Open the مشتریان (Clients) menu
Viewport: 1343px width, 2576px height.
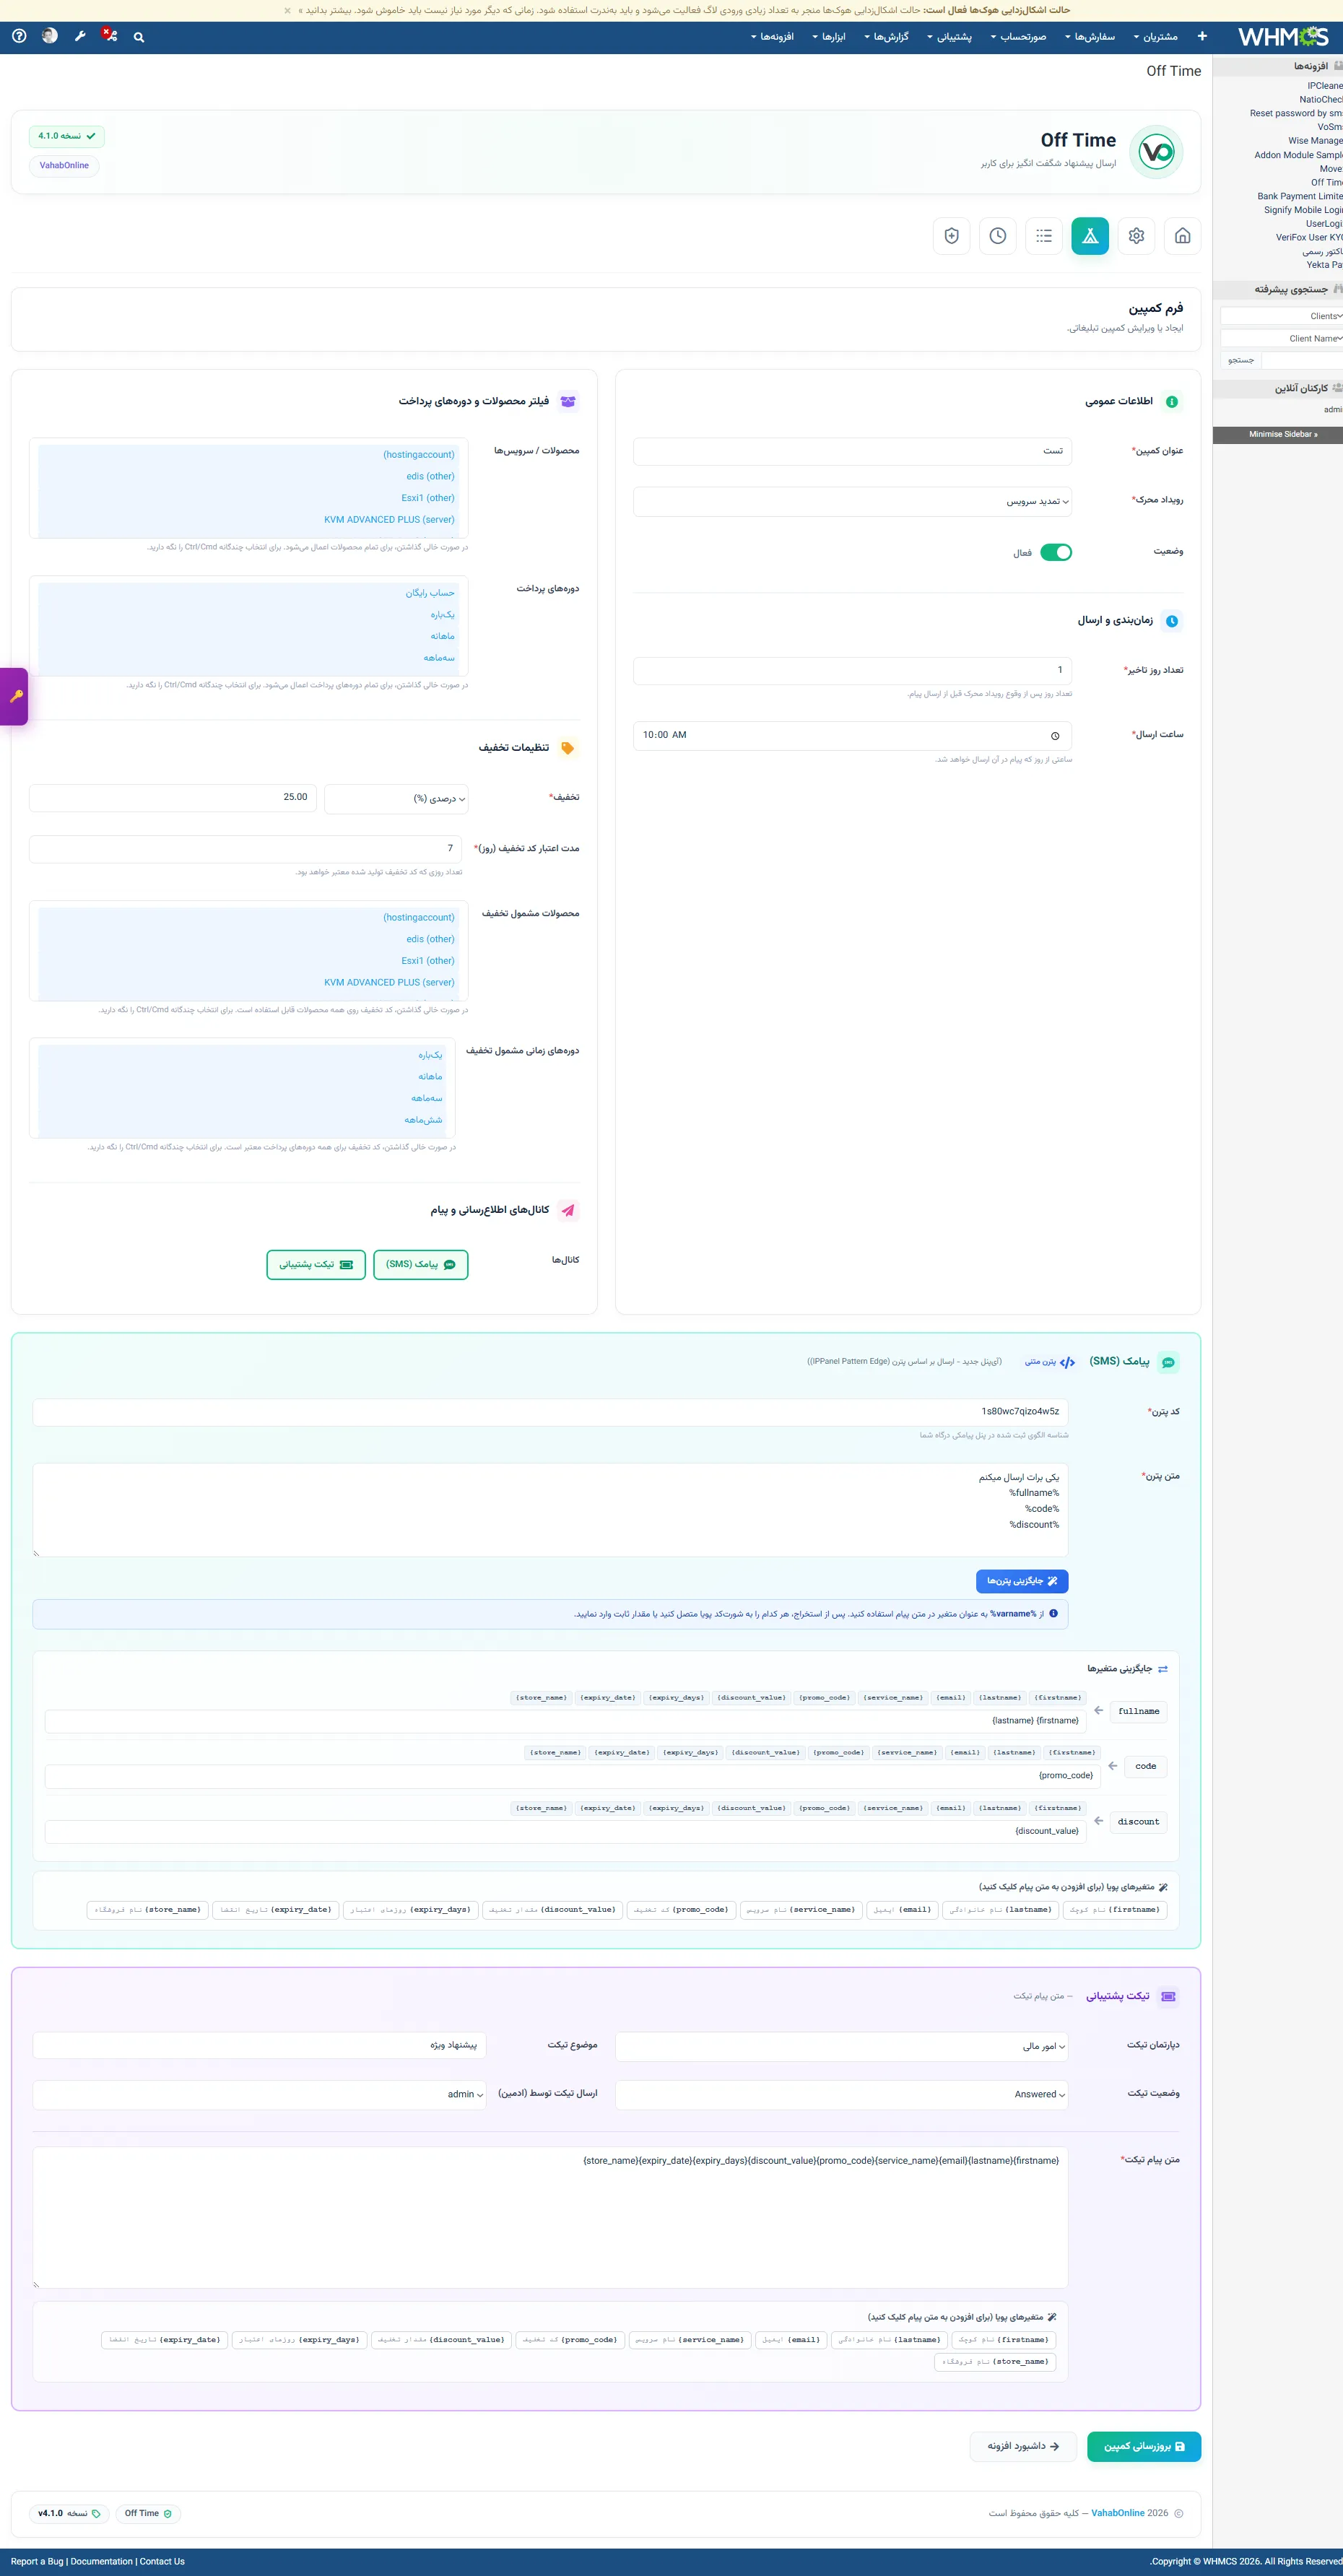click(x=1155, y=37)
